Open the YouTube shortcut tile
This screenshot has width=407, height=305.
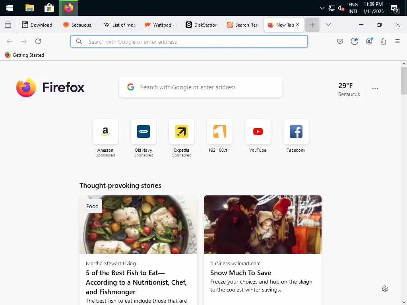258,136
